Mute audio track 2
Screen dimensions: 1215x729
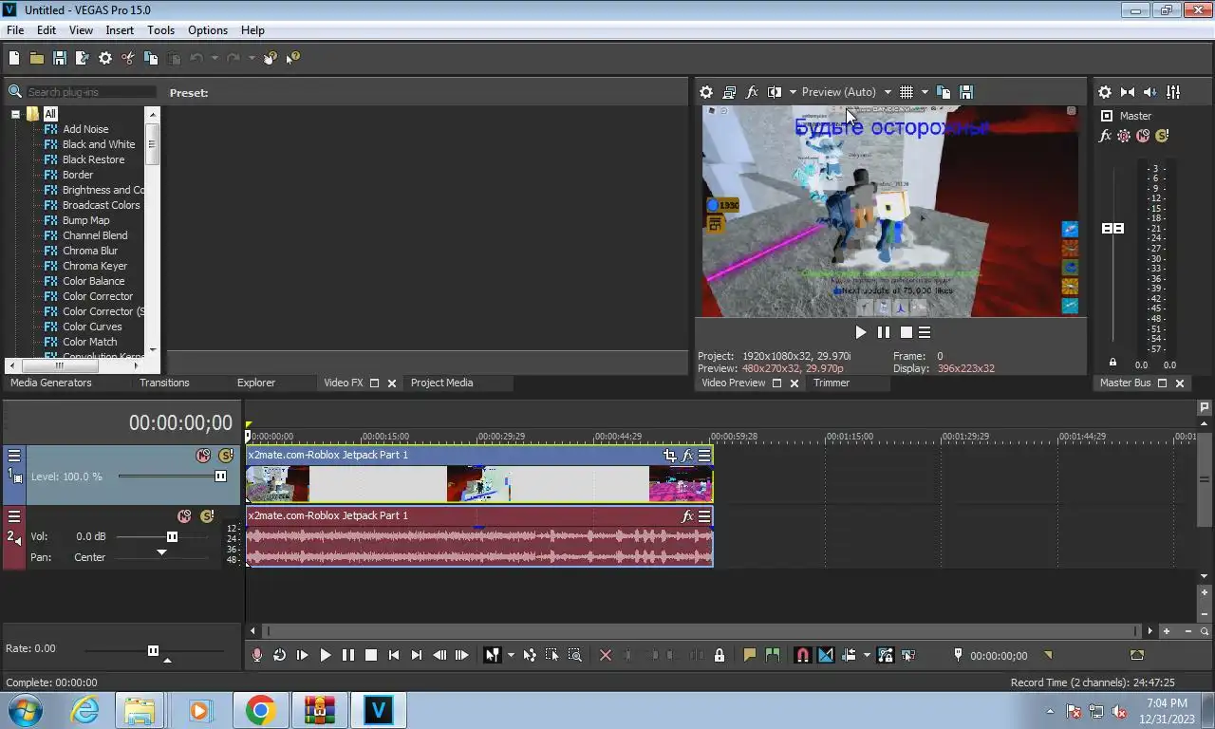pyautogui.click(x=184, y=516)
